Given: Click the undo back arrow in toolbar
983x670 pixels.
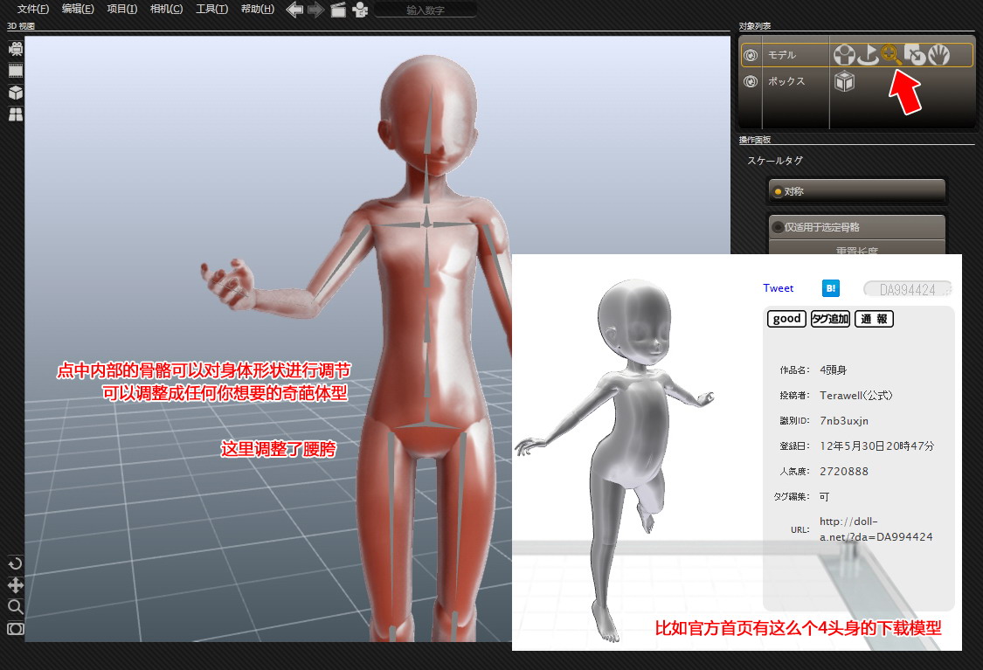Looking at the screenshot, I should (x=294, y=10).
